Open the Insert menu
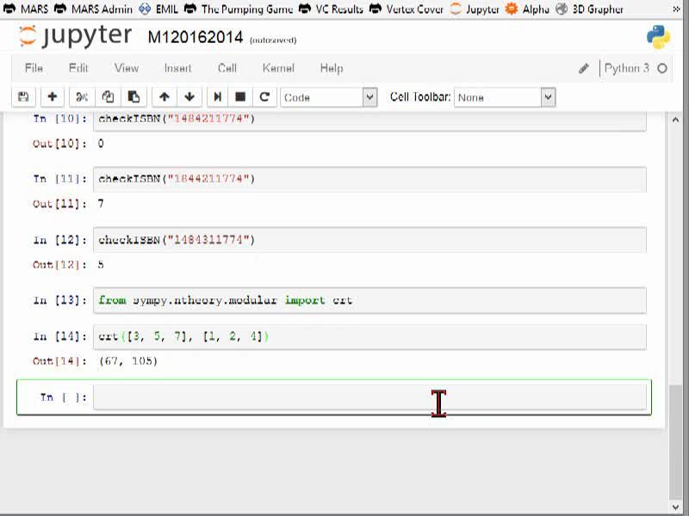The width and height of the screenshot is (689, 516). [x=178, y=68]
